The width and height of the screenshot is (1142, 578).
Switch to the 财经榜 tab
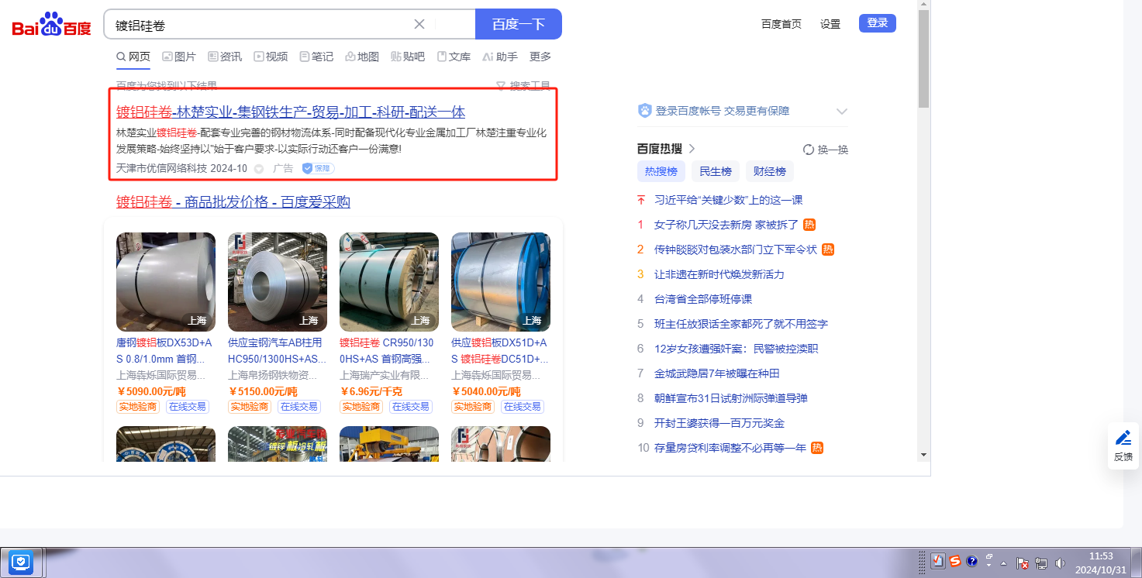tap(770, 171)
